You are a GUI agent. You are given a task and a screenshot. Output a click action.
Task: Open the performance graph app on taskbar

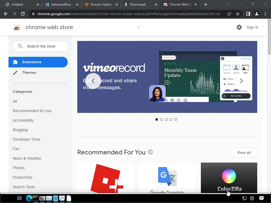click(x=49, y=198)
